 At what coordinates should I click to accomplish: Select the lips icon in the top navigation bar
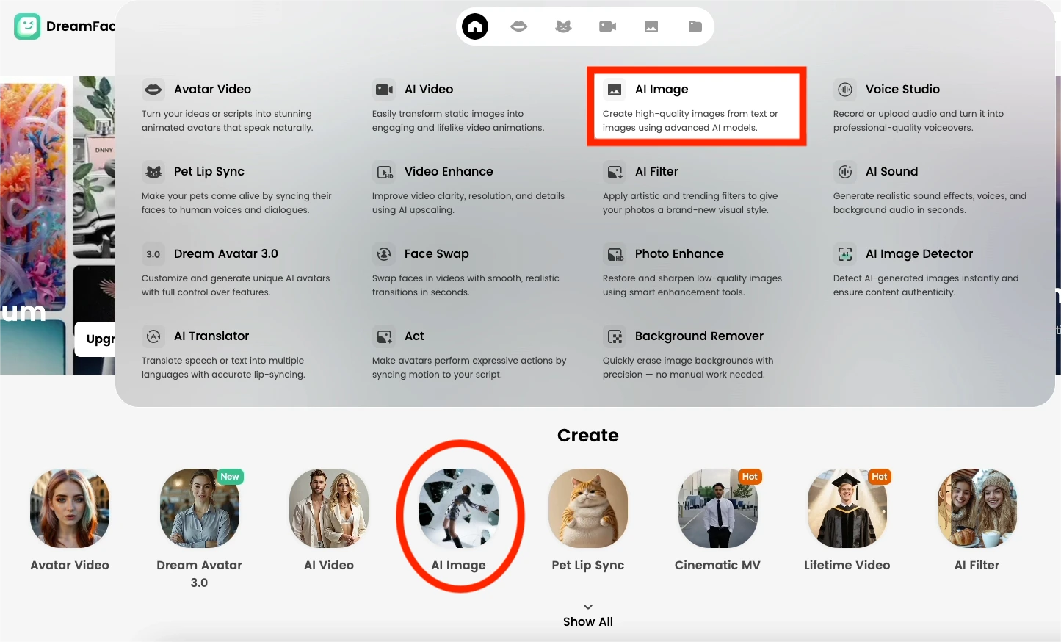click(x=519, y=27)
